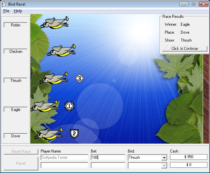210x173 pixels.
Task: Expand the Thrush bird dropdown arrow
Action: click(164, 157)
